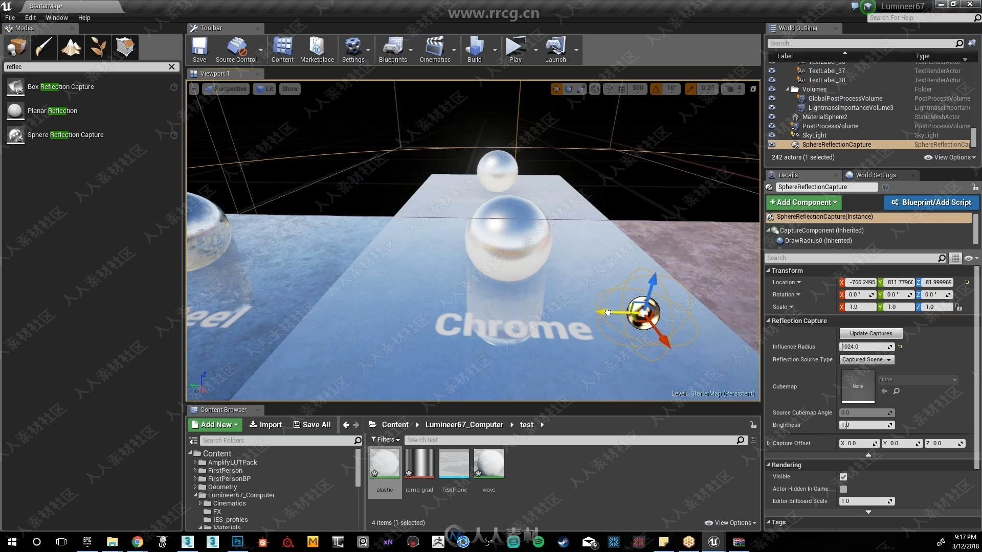Screen dimensions: 982x552
Task: Open Blueprints toolbar icon
Action: tap(393, 50)
